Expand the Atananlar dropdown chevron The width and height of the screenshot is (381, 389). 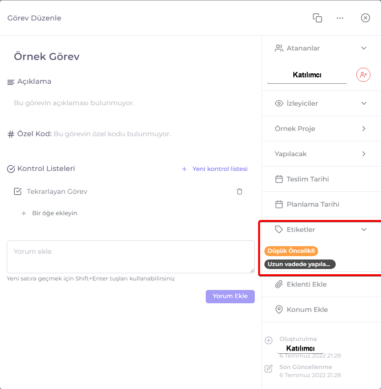(364, 48)
